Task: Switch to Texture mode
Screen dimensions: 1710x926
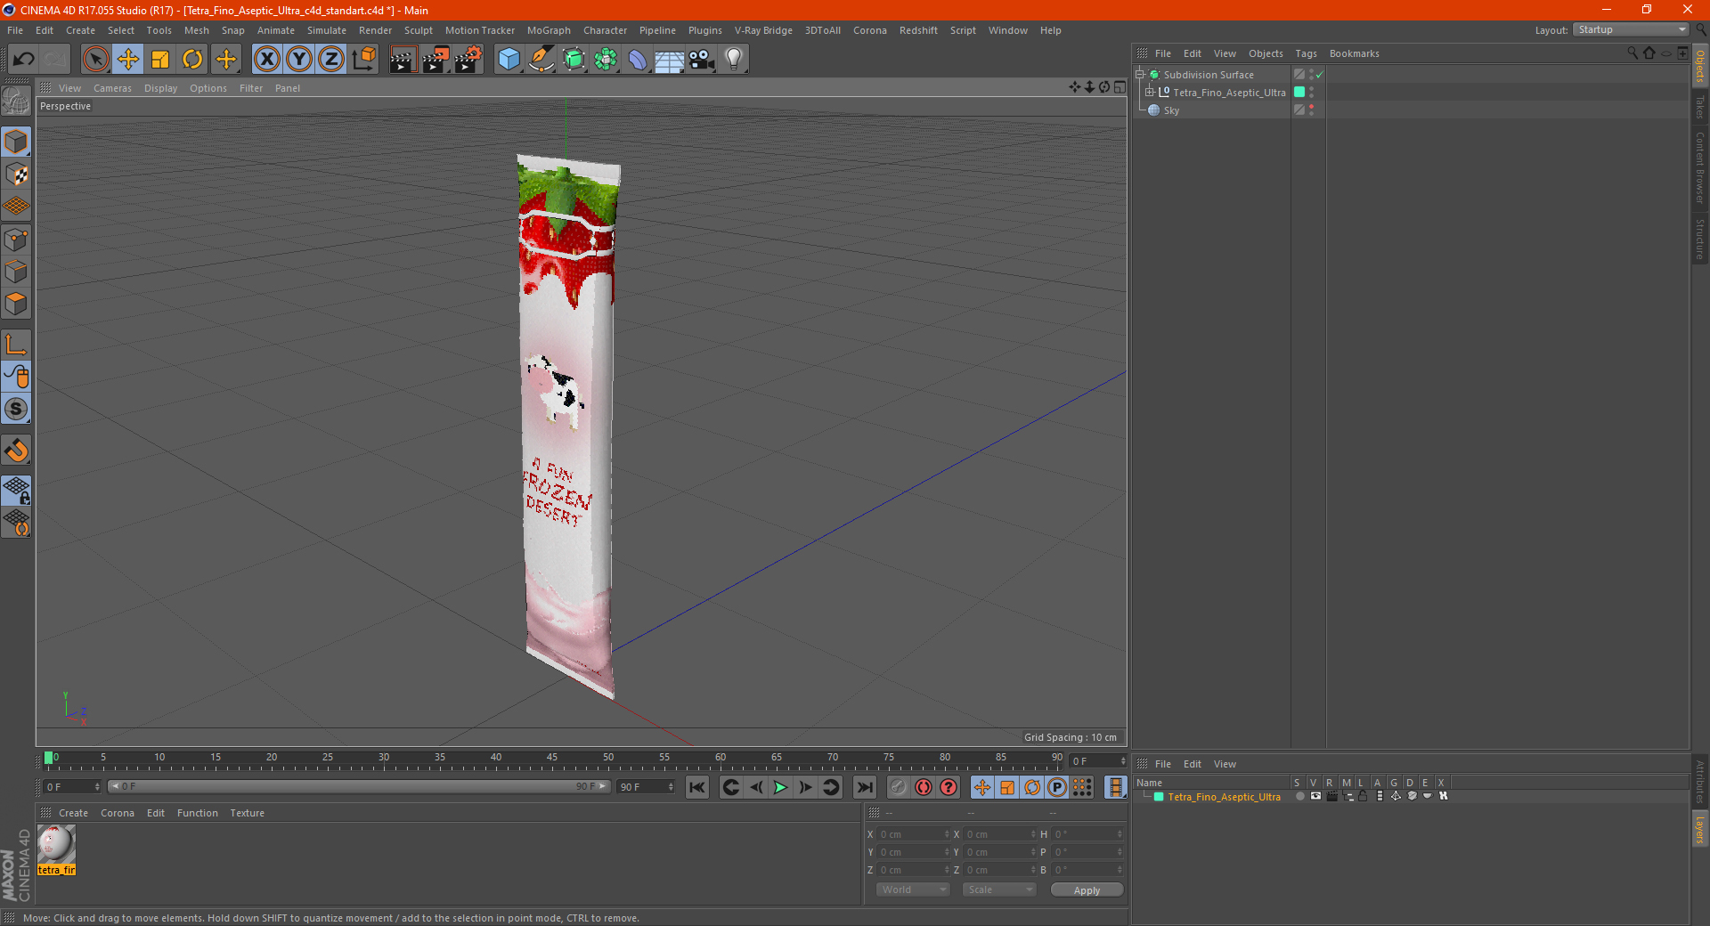Action: click(x=16, y=174)
